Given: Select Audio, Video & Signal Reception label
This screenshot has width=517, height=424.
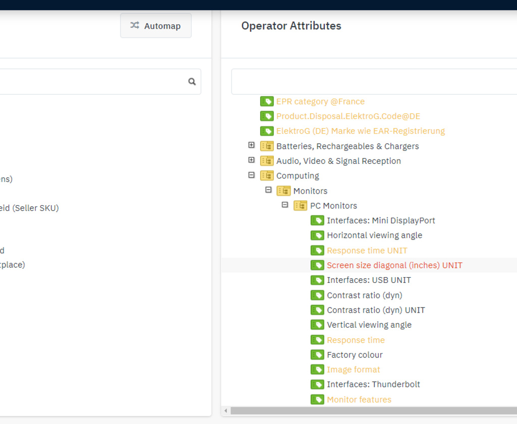Looking at the screenshot, I should (338, 161).
